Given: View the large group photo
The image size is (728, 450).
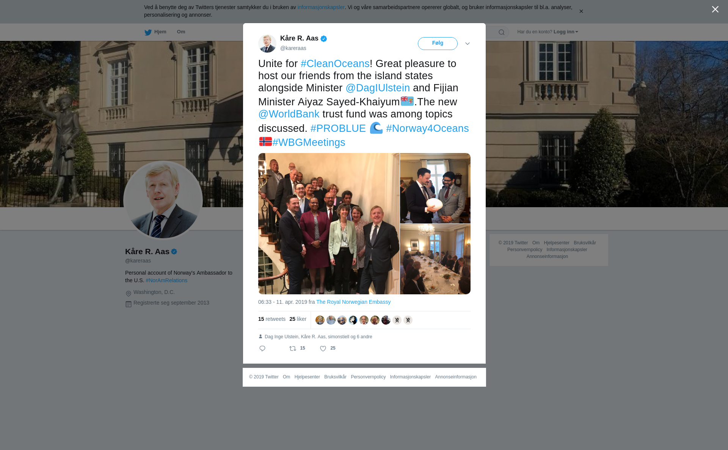Looking at the screenshot, I should [329, 223].
